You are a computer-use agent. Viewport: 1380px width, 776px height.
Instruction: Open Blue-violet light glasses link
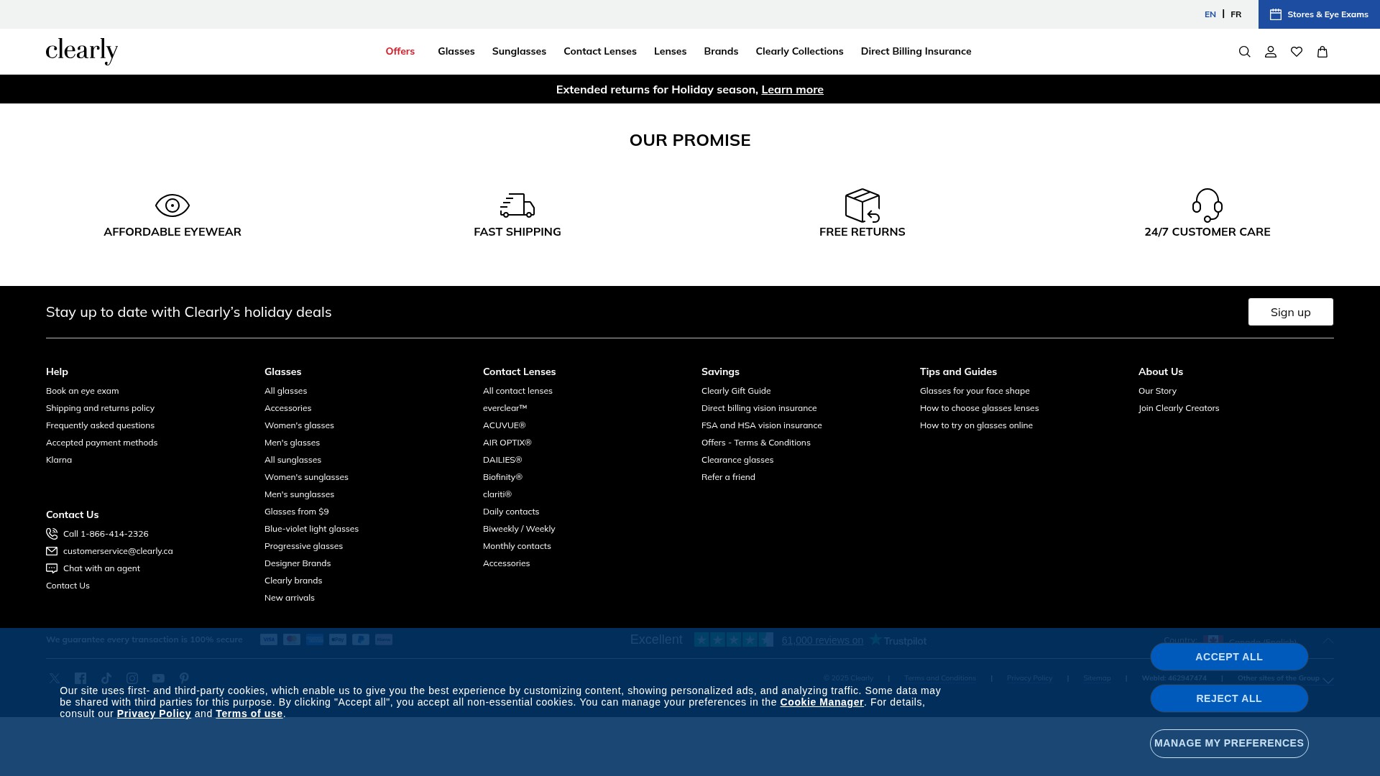click(x=311, y=529)
